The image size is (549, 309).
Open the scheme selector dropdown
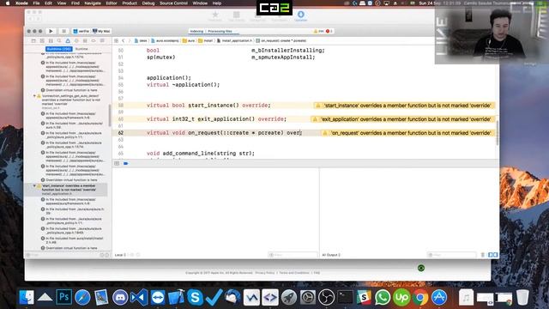(x=81, y=31)
